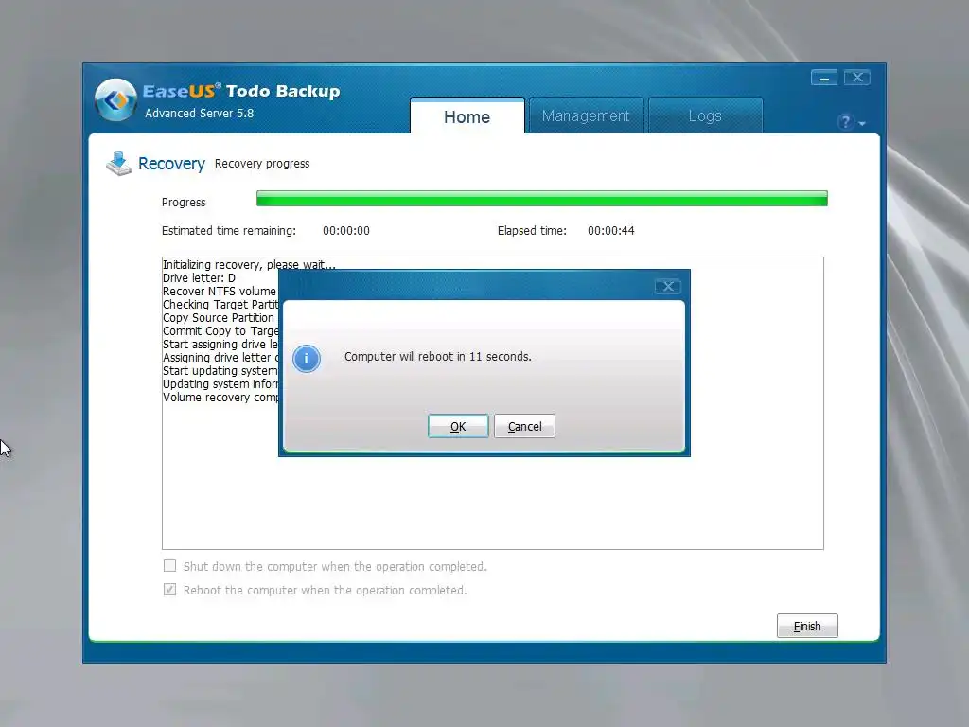Viewport: 969px width, 727px height.
Task: Open the Management tab
Action: [x=586, y=115]
